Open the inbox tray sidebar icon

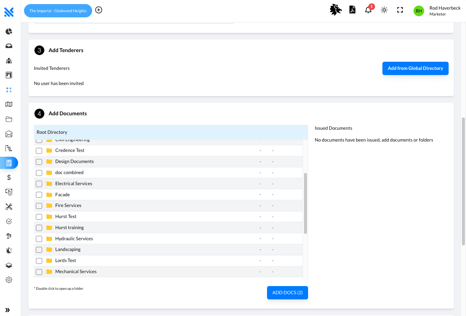click(x=9, y=46)
